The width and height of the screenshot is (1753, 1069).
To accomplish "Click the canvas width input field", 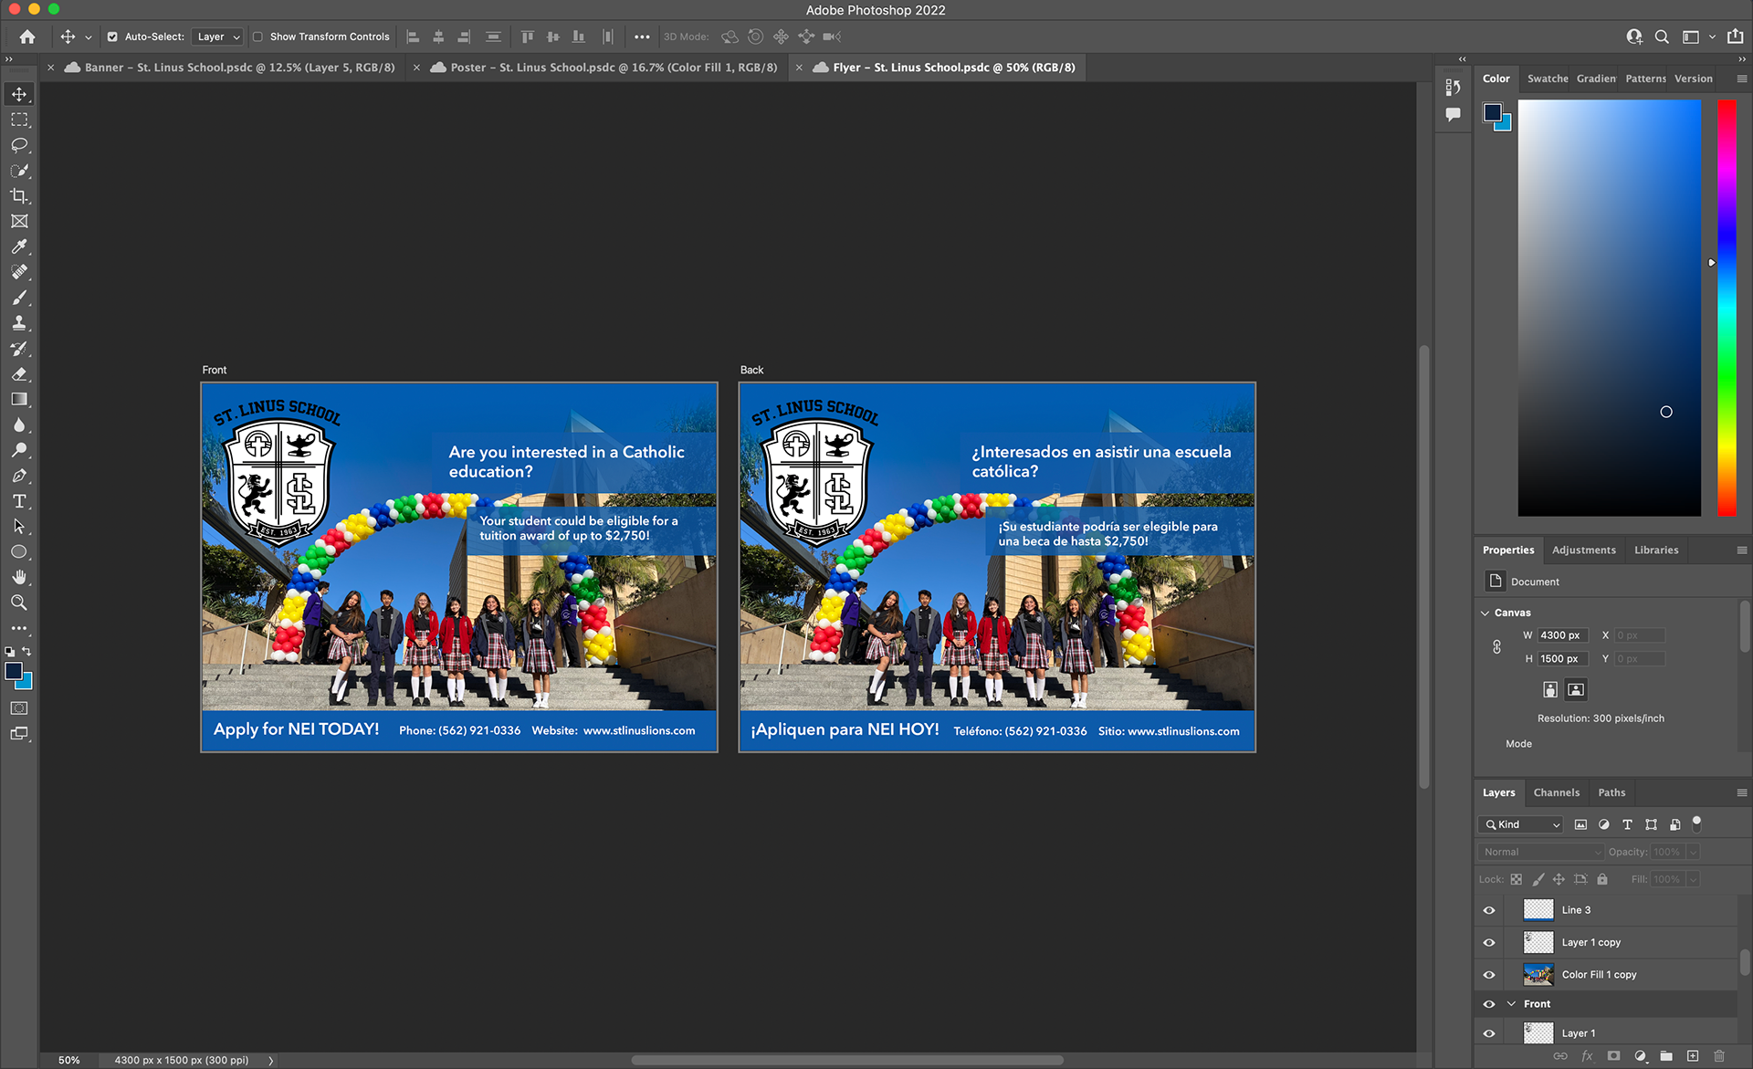I will coord(1562,635).
